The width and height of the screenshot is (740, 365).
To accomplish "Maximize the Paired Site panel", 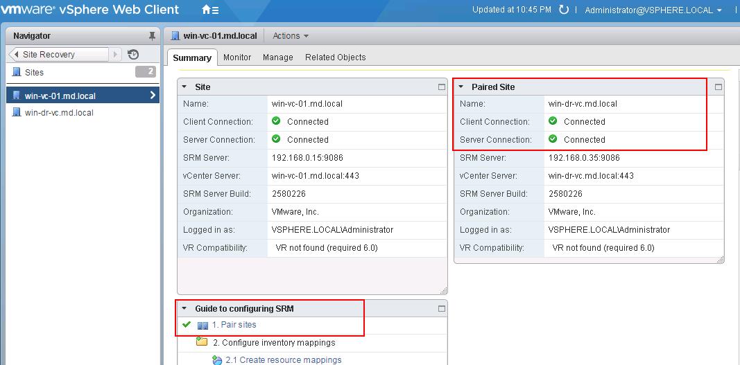I will [719, 87].
